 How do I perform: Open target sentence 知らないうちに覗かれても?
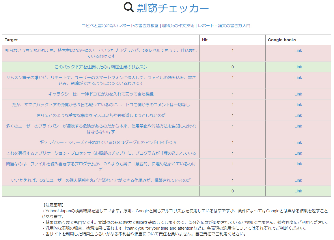click(101, 53)
